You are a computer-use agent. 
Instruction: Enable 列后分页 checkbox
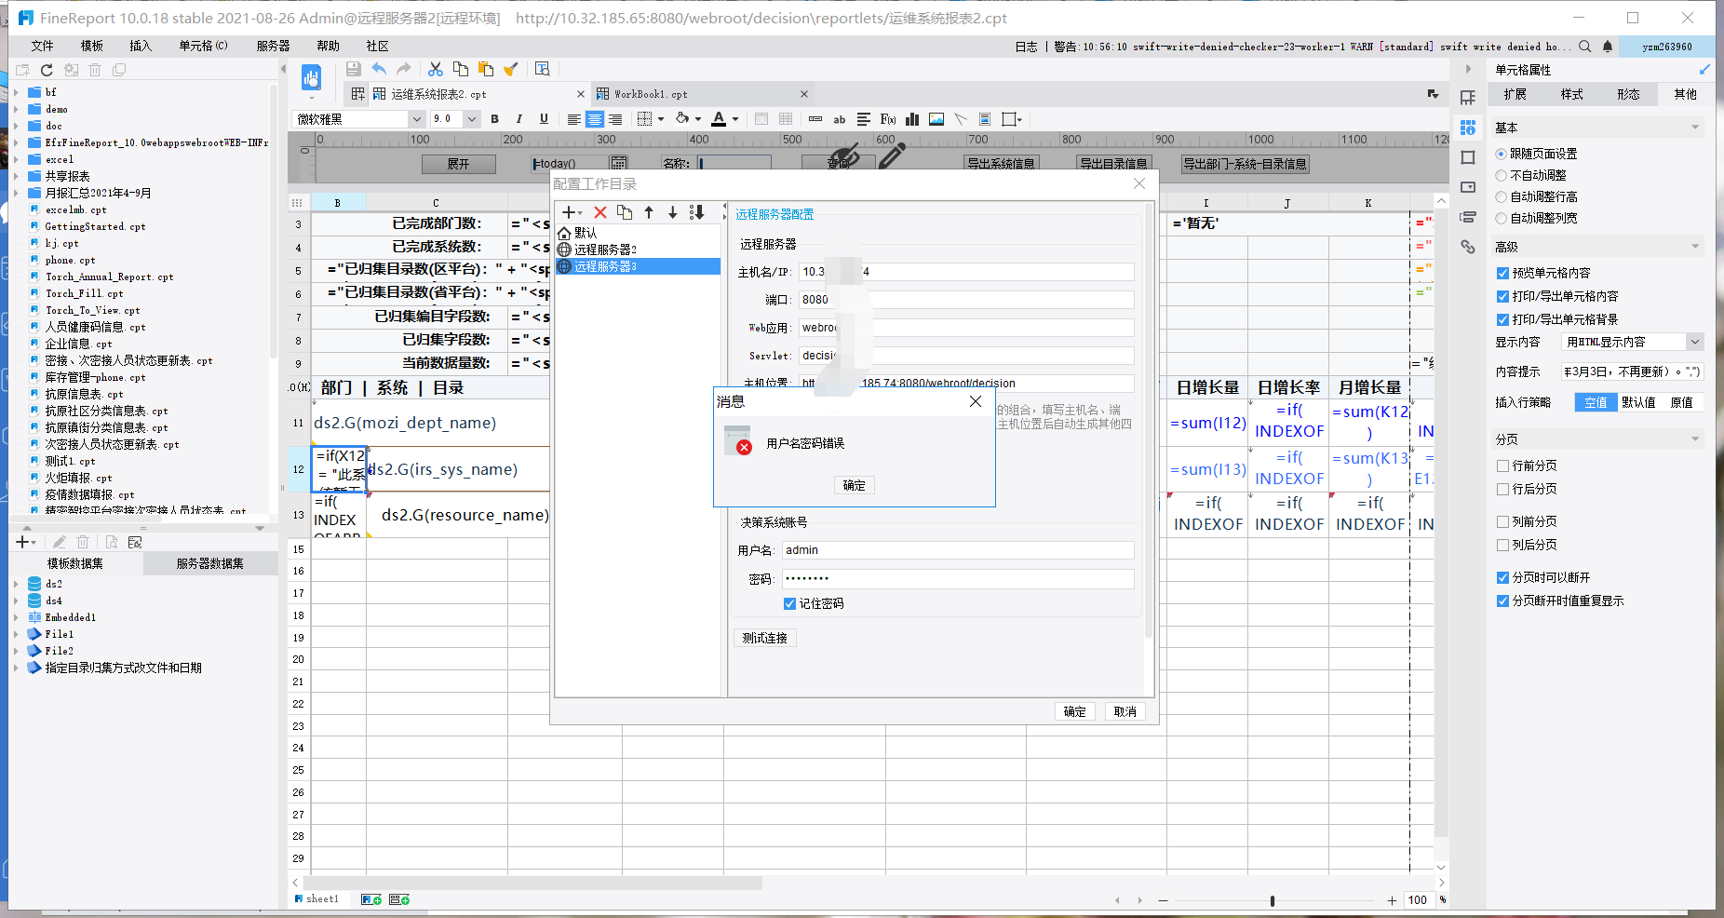[x=1502, y=545]
